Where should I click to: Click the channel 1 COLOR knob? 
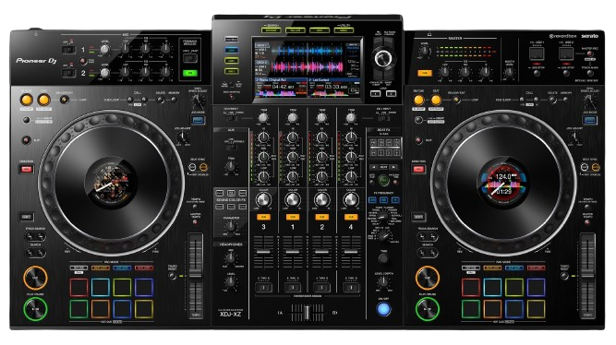click(x=293, y=200)
